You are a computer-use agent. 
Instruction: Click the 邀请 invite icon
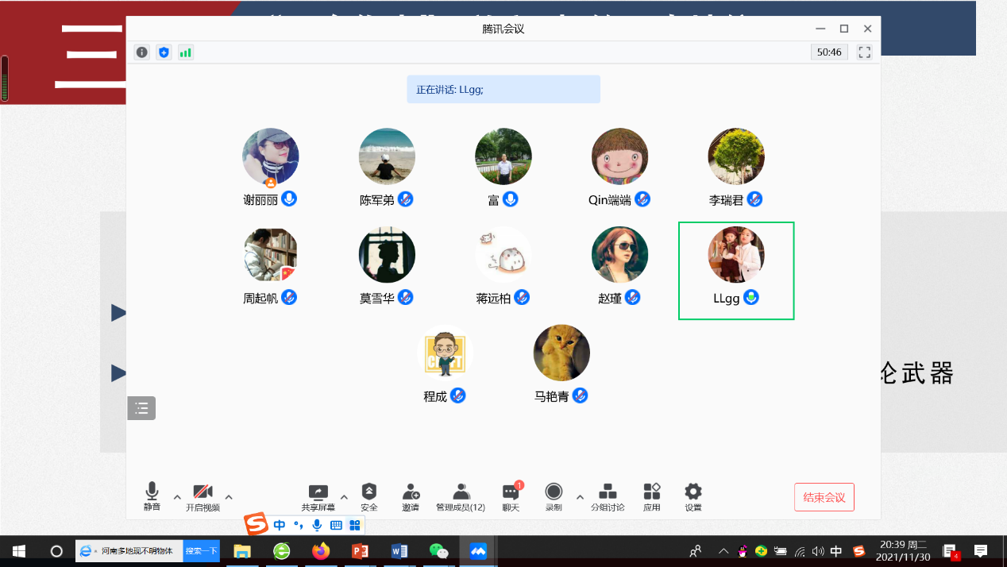pyautogui.click(x=411, y=498)
